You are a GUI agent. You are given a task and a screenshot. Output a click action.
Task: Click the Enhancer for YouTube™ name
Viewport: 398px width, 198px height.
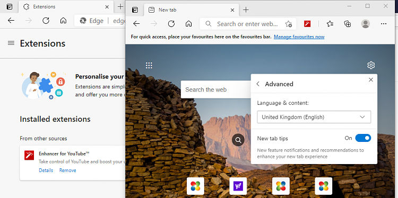click(64, 154)
